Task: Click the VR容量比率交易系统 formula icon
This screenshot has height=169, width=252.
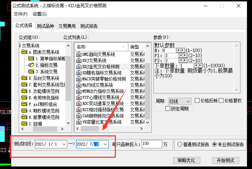Action: [79, 122]
